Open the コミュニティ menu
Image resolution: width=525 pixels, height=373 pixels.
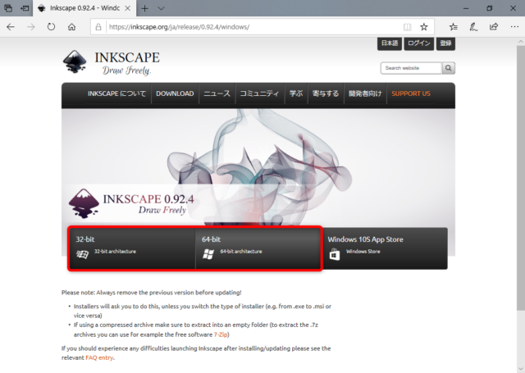pos(259,93)
